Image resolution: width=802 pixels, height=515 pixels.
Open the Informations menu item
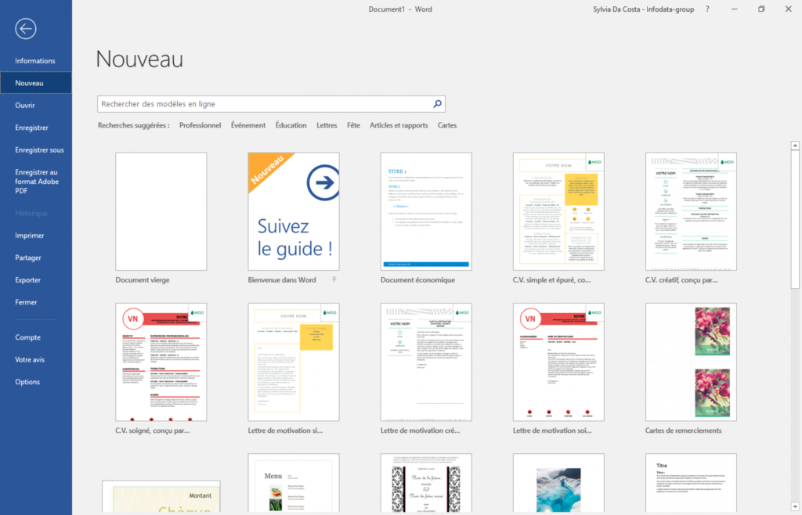[x=35, y=61]
